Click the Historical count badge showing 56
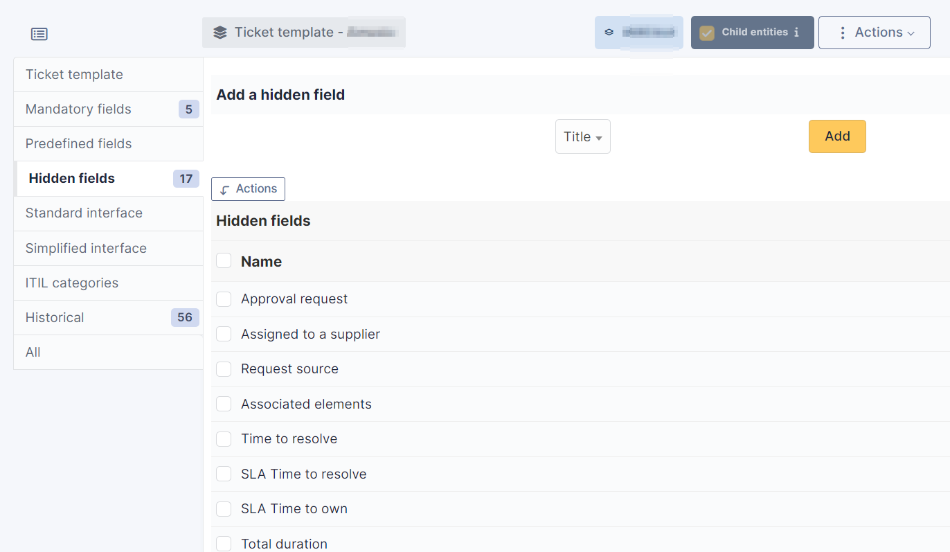Viewport: 950px width, 552px height. 185,317
